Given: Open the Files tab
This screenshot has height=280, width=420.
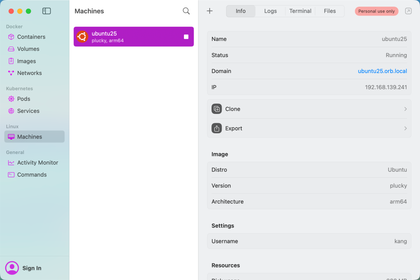Looking at the screenshot, I should [330, 11].
